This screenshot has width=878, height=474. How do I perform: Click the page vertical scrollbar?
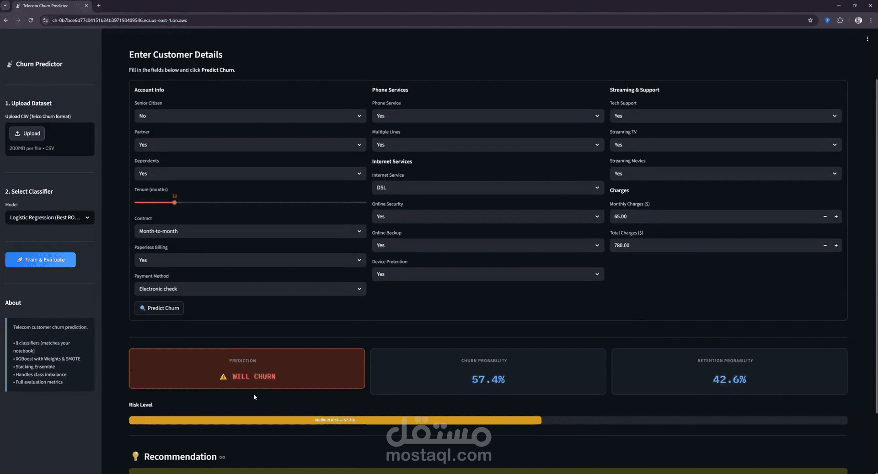click(x=876, y=247)
